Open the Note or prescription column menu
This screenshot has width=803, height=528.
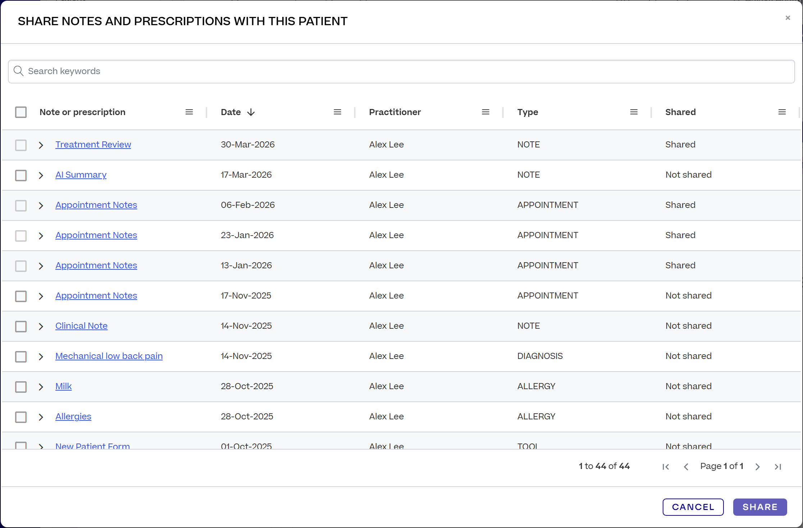pos(189,112)
